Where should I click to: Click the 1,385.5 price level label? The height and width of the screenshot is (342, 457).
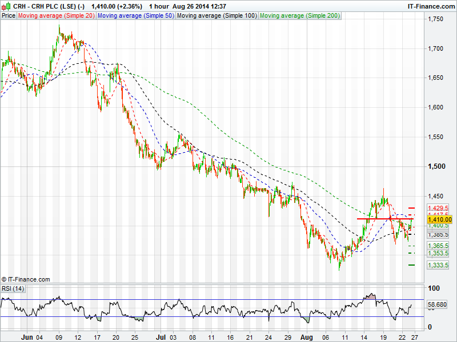pos(439,234)
